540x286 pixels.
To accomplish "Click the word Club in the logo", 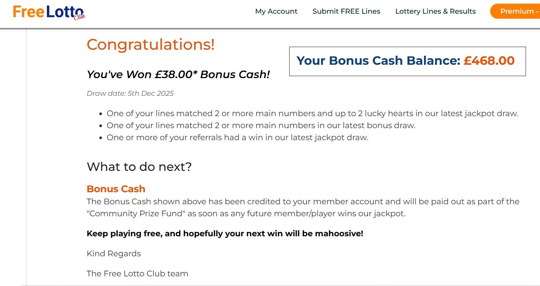I will point(80,17).
